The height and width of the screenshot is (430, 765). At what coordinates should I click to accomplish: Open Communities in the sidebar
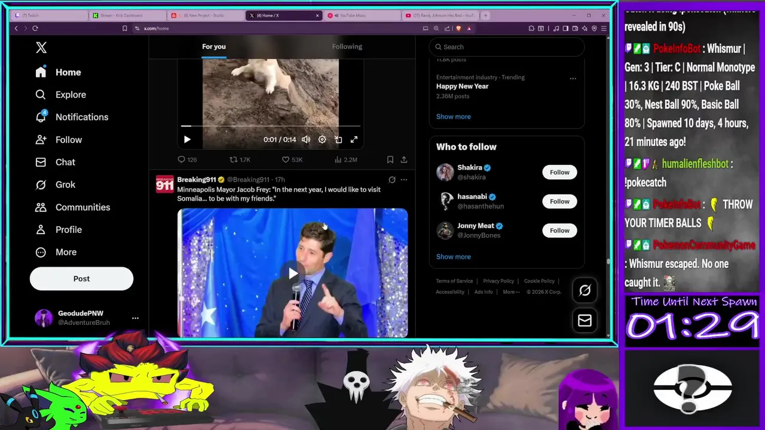[72, 207]
